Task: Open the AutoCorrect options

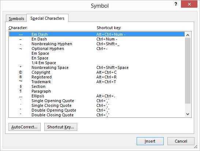Action: point(25,127)
